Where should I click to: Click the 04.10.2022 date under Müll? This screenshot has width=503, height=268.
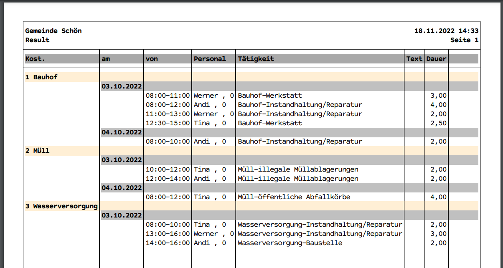(x=122, y=187)
